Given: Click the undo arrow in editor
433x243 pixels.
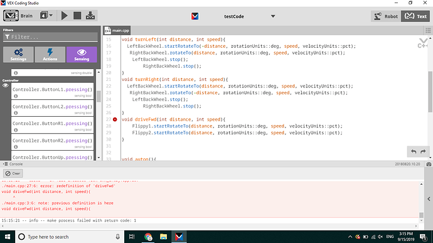Looking at the screenshot, I should click(414, 151).
